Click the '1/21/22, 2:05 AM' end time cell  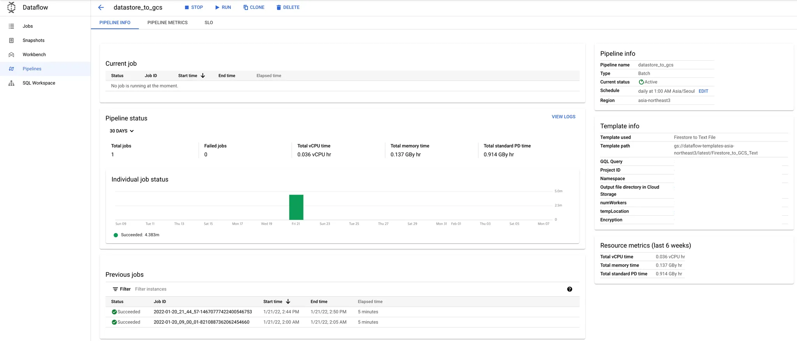[x=328, y=322]
